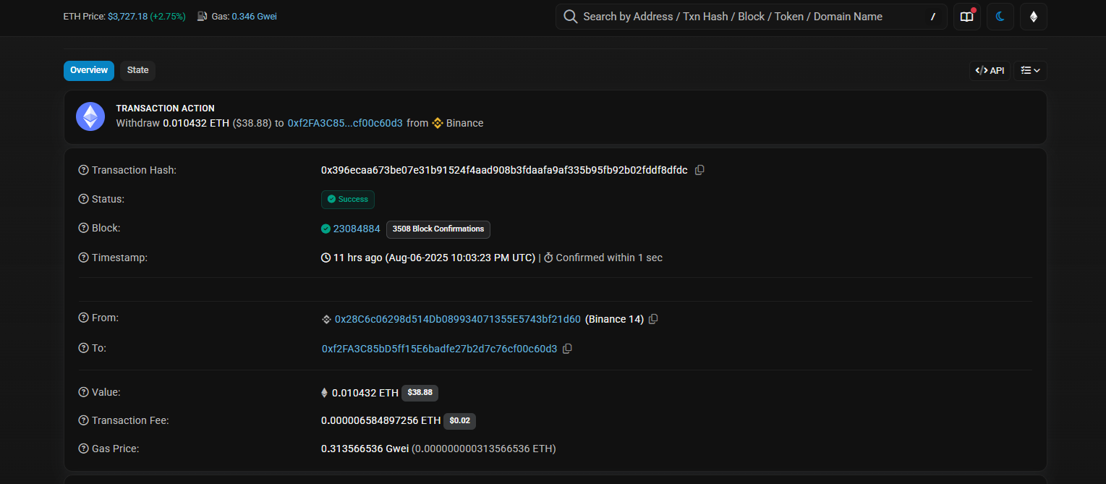
Task: Open the API button
Action: [990, 70]
